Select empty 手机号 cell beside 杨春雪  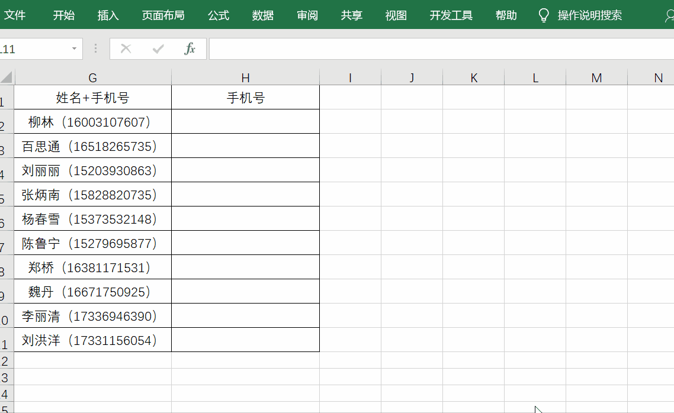(245, 218)
